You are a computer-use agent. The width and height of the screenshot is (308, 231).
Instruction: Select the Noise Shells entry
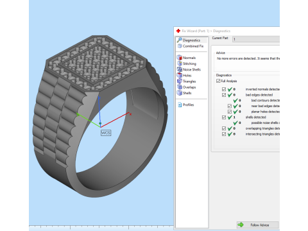192,69
